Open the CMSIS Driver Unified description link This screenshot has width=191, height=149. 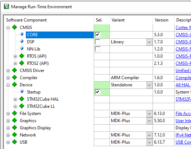click(183, 71)
